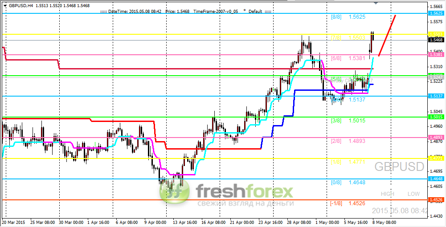The image size is (446, 227).
Task: Click the [-1/8] 1.4526 level label
Action: coord(348,203)
